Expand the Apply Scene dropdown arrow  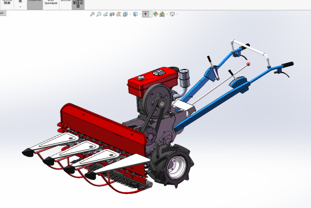[x=167, y=14]
